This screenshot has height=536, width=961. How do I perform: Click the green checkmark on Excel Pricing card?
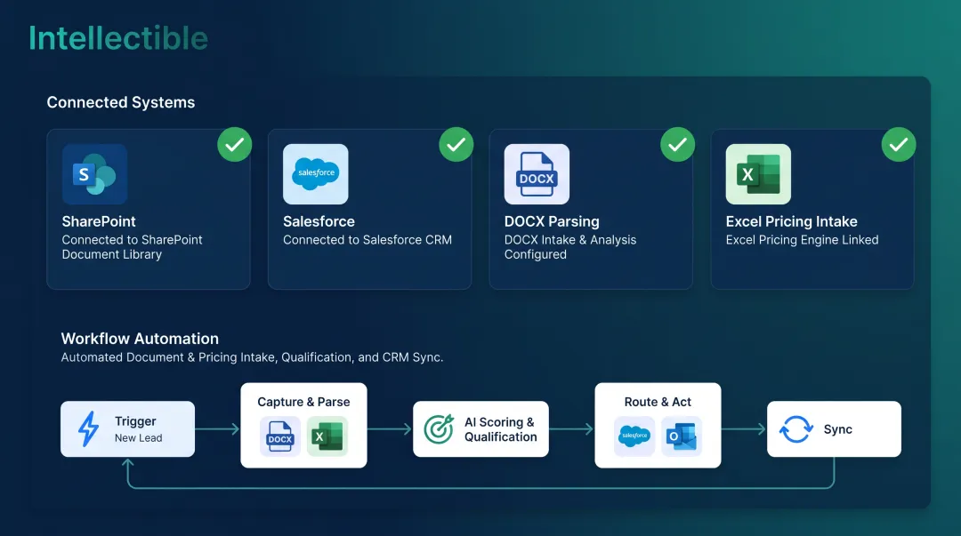pos(899,145)
